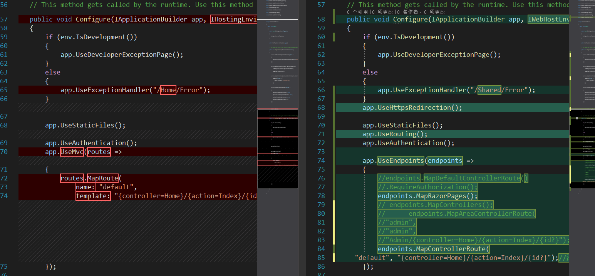The height and width of the screenshot is (276, 595).
Task: Click app.UseDeveloperExceptionPage(); in left pane
Action: [122, 55]
